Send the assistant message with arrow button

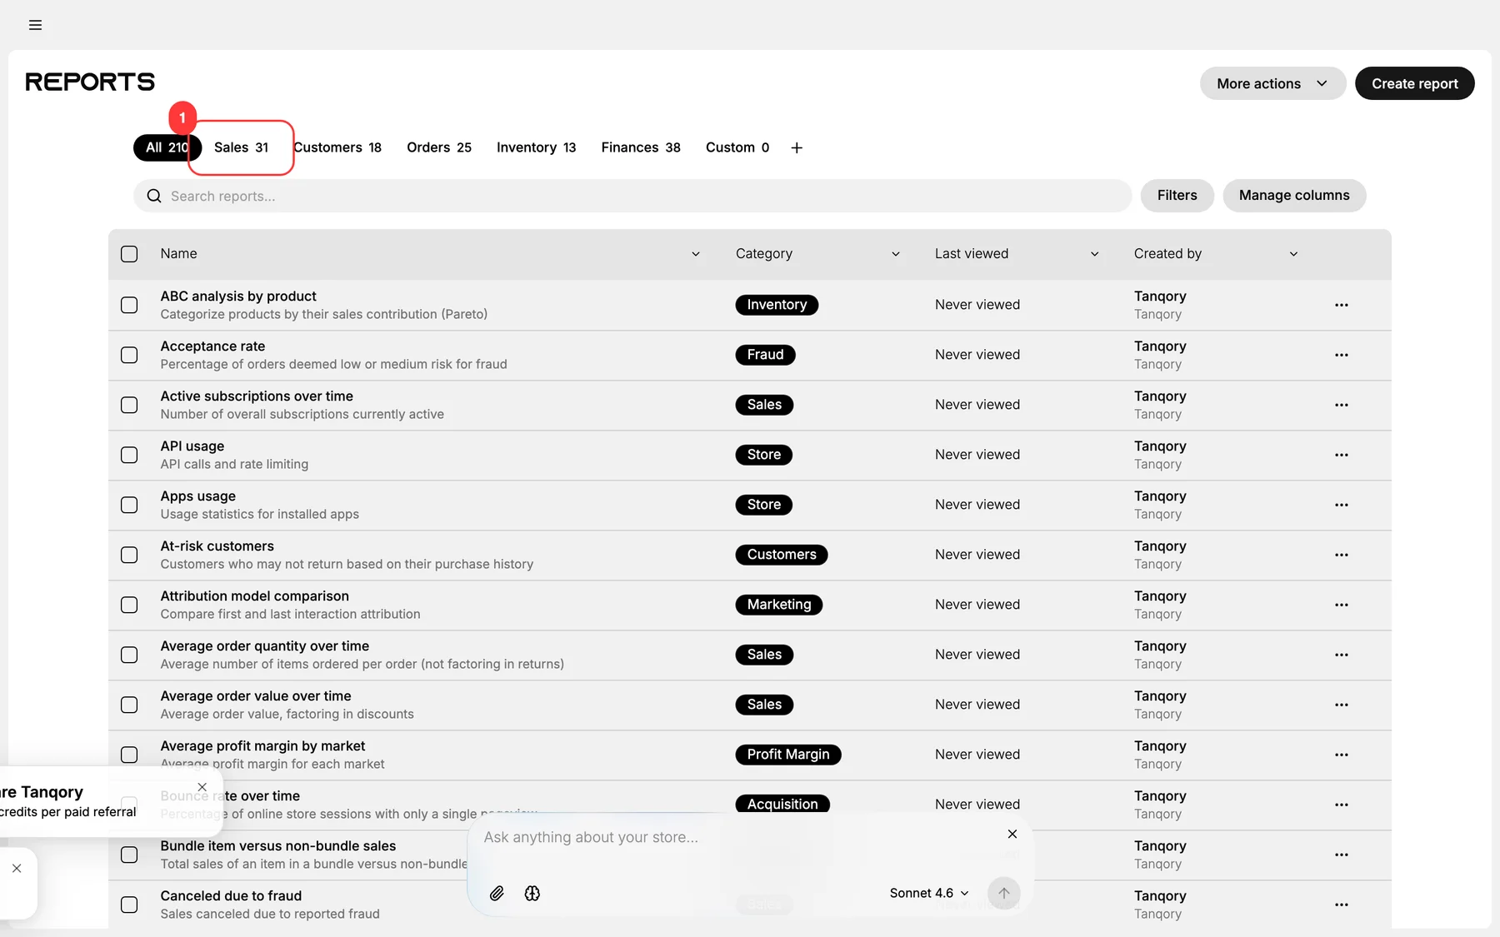click(1004, 893)
